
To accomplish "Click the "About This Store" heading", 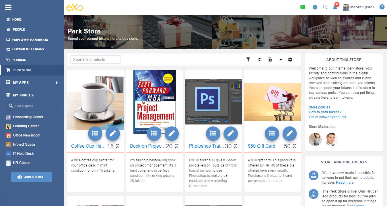I will [x=344, y=60].
